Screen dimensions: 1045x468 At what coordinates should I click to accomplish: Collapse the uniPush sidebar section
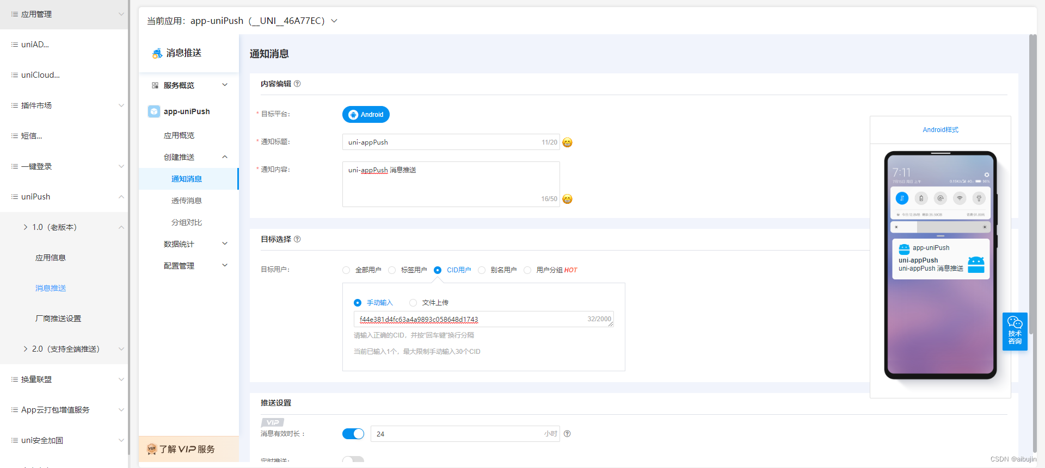click(121, 197)
